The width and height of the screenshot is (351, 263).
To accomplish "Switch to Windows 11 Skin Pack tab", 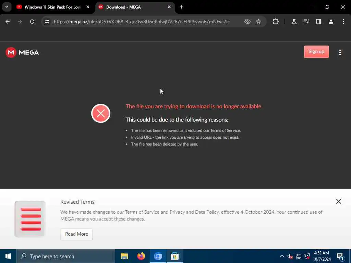I will [x=53, y=7].
